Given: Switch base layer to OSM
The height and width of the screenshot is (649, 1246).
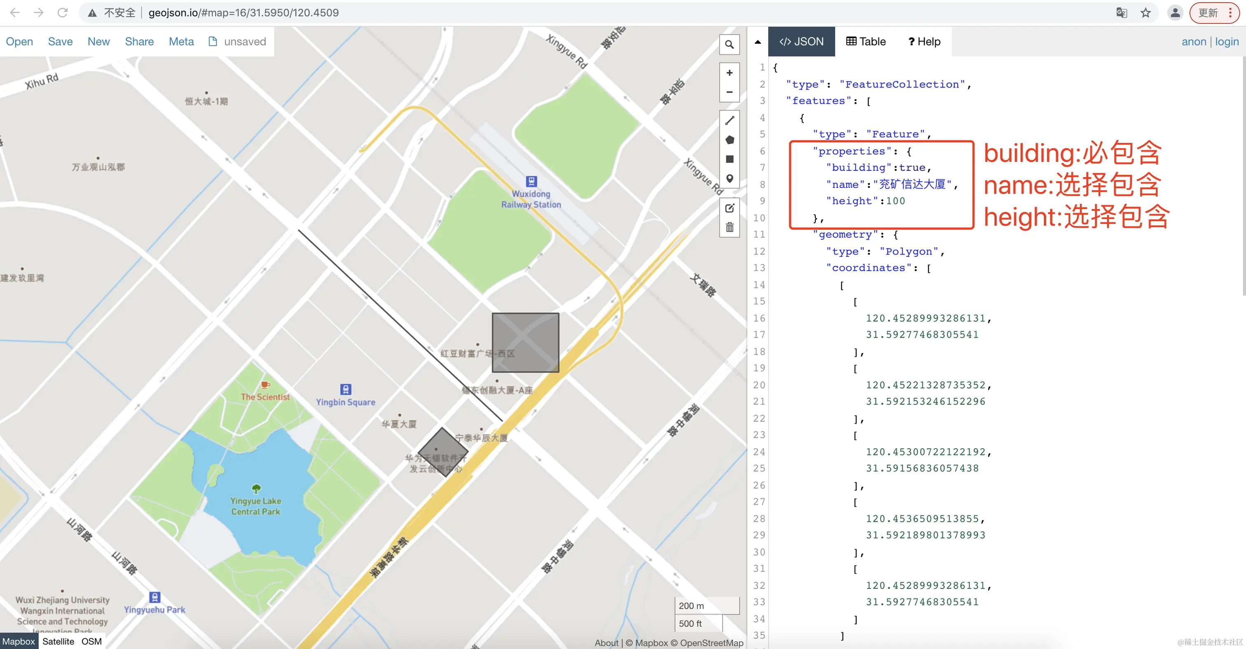Looking at the screenshot, I should [91, 641].
